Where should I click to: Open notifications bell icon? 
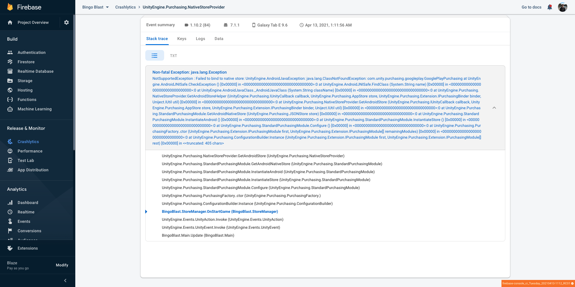click(549, 7)
